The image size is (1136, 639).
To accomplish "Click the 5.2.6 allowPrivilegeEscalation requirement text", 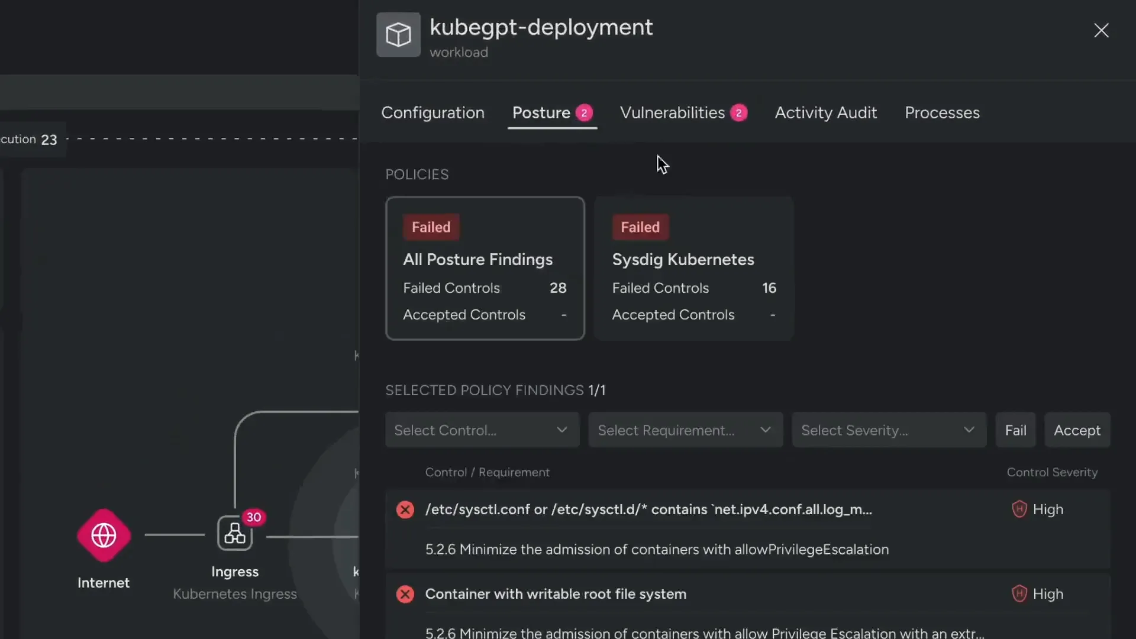I will point(657,549).
